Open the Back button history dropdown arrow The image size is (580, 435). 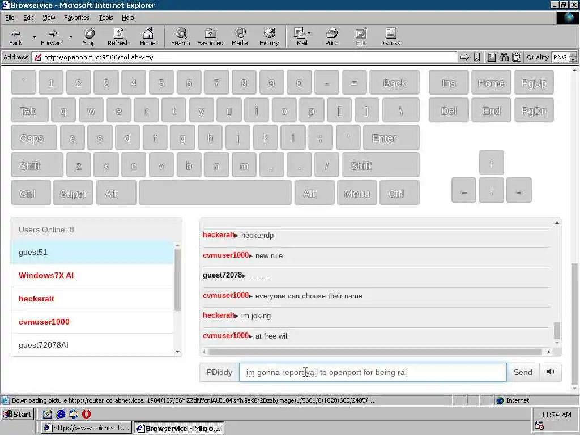pos(34,37)
